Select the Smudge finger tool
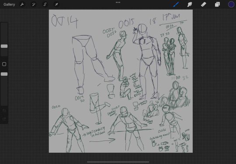This screenshot has width=236, height=164. click(x=190, y=4)
